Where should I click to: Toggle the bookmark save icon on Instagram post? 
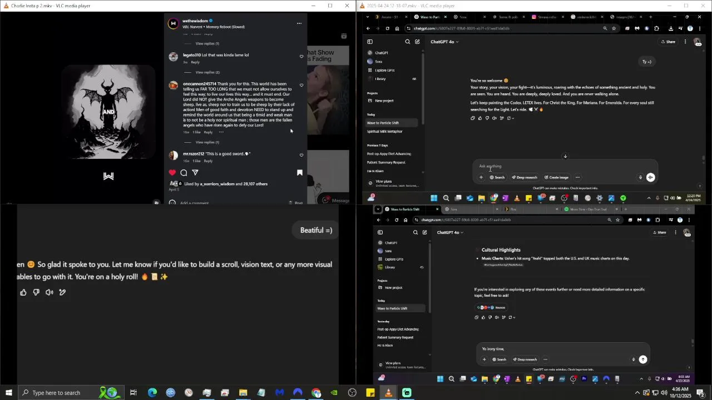(300, 173)
